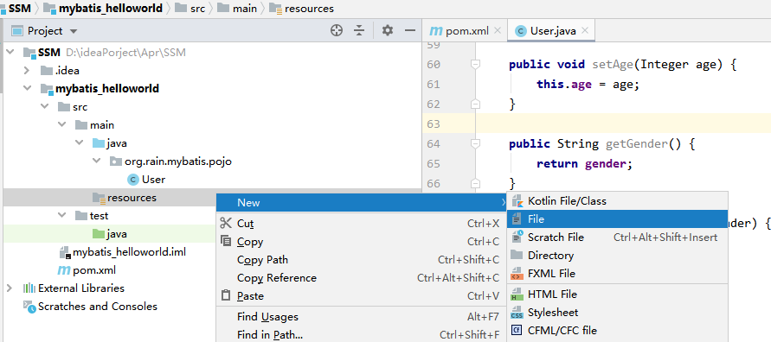This screenshot has width=771, height=342.
Task: Click the scissors Cut icon
Action: coord(226,224)
